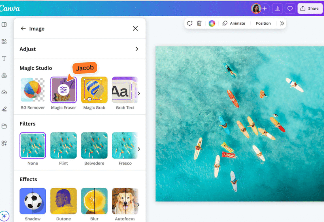Screen dimensions: 324x222
Task: Click the Image panel title
Action: click(x=37, y=29)
